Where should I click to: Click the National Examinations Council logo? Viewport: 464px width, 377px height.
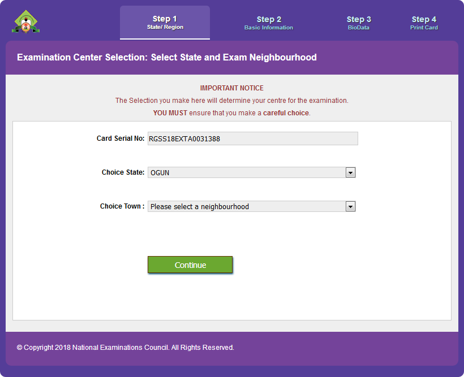[x=25, y=21]
